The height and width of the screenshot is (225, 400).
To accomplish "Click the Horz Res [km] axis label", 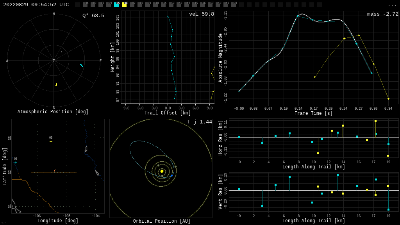I will (220, 138).
